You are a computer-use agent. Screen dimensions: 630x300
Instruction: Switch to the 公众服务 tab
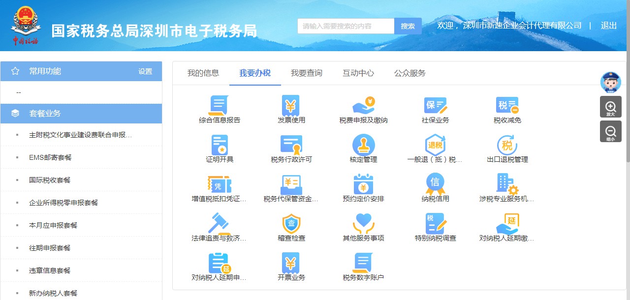409,73
